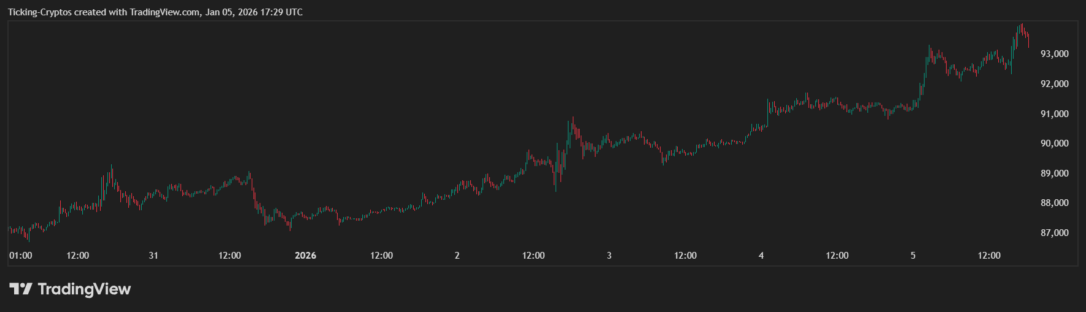Viewport: 1086px width, 312px height.
Task: Click the 93,000 price axis label
Action: click(1054, 54)
